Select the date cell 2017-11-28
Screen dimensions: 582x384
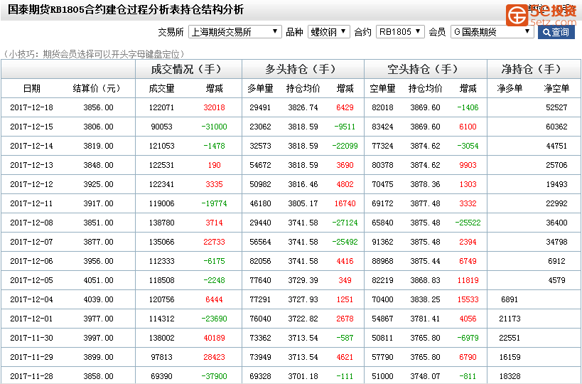click(x=31, y=376)
